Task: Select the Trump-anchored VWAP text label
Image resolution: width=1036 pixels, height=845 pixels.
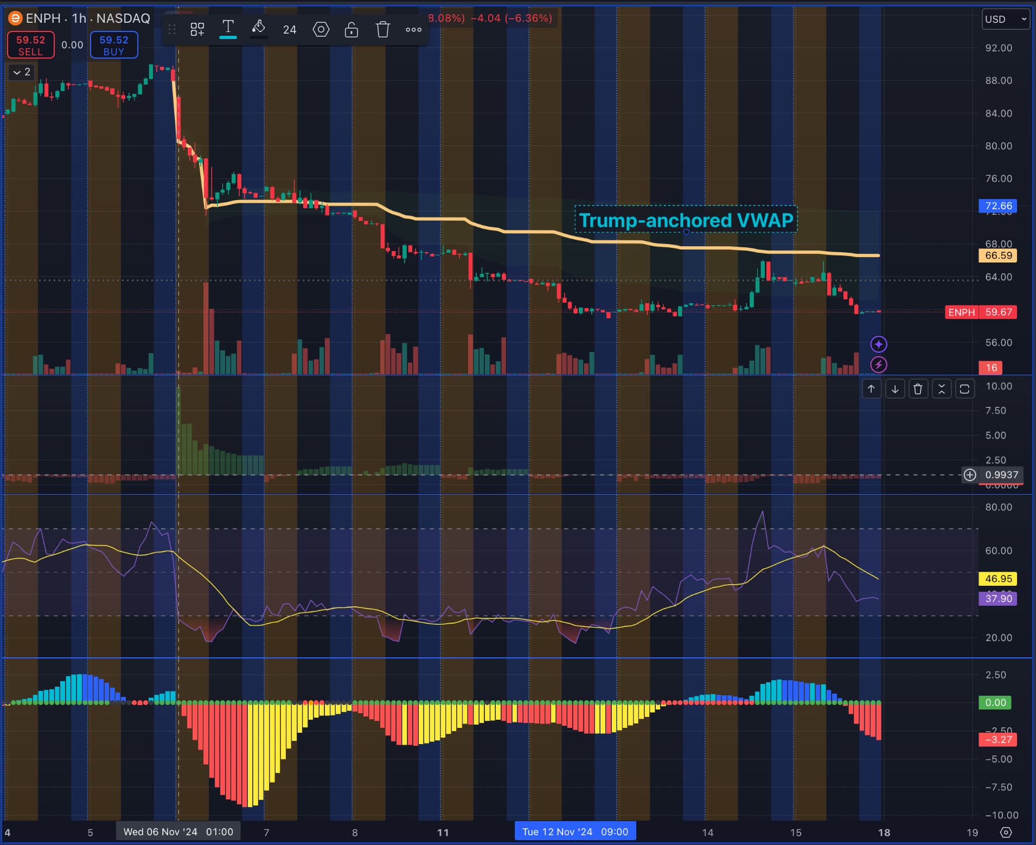Action: pyautogui.click(x=686, y=220)
